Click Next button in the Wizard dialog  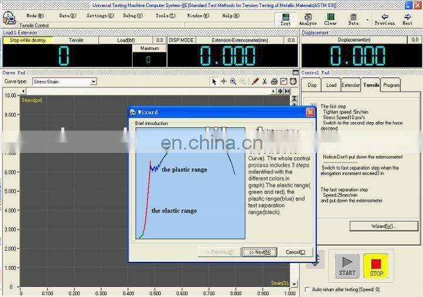click(259, 252)
